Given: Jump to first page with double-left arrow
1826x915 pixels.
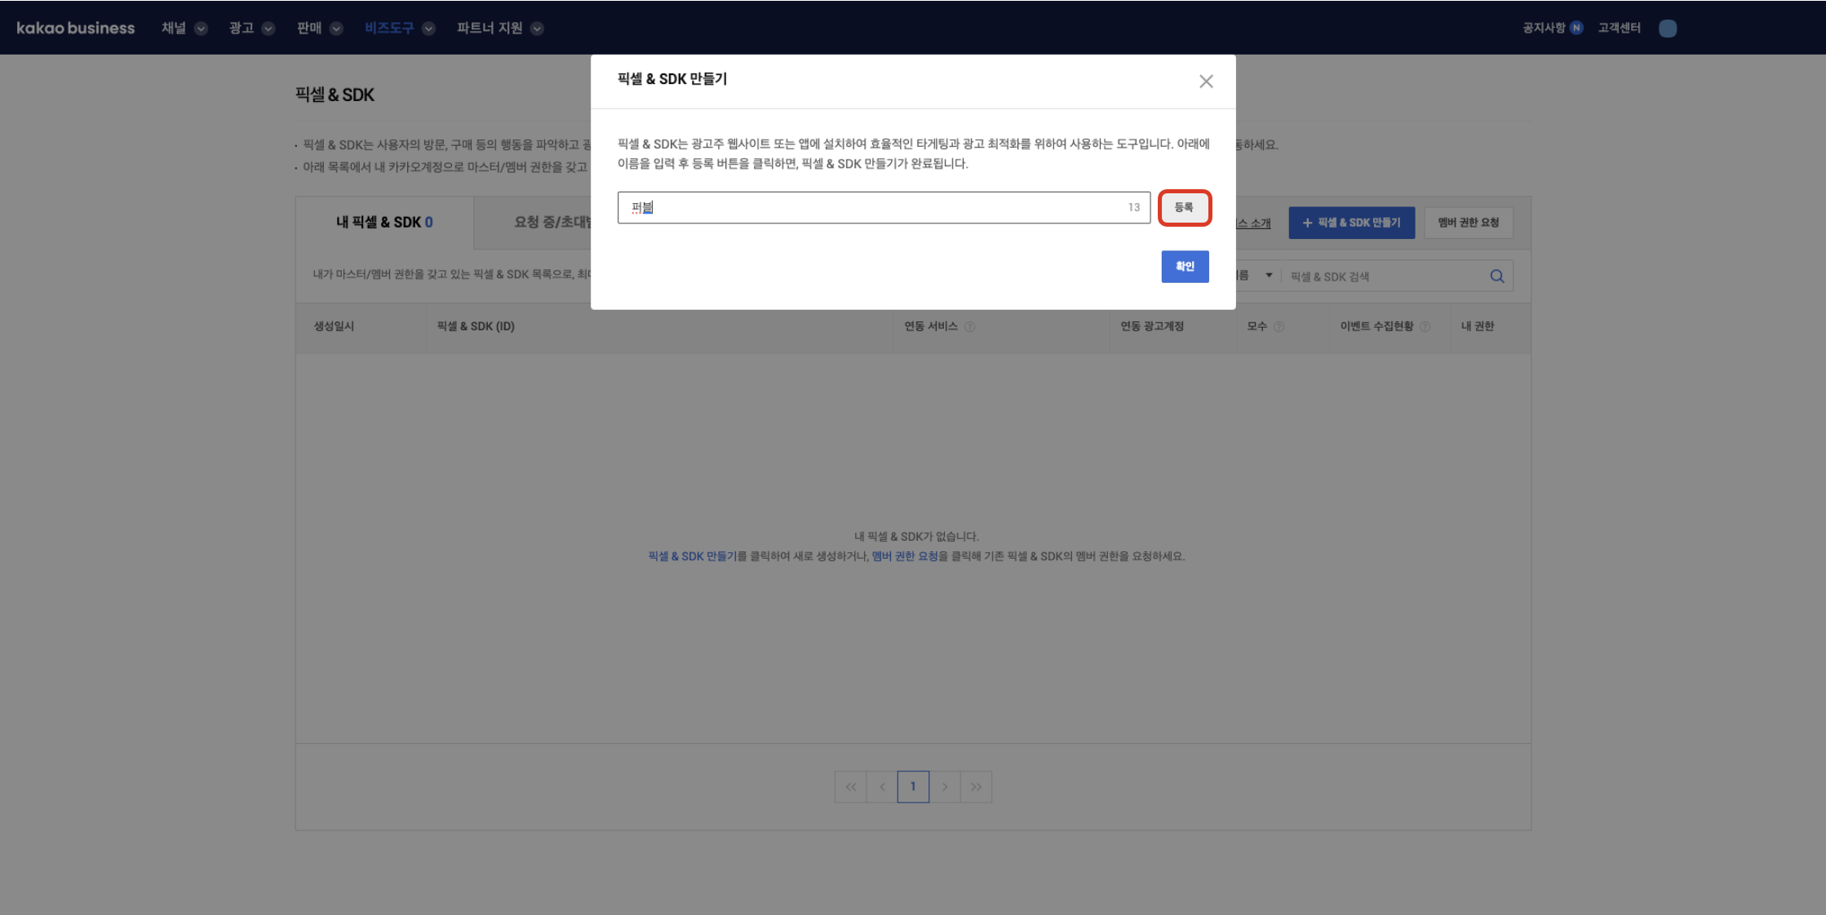Looking at the screenshot, I should point(850,786).
